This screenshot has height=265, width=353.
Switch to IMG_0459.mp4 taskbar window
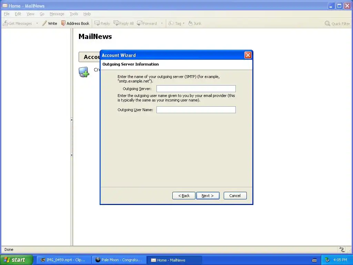tap(64, 260)
